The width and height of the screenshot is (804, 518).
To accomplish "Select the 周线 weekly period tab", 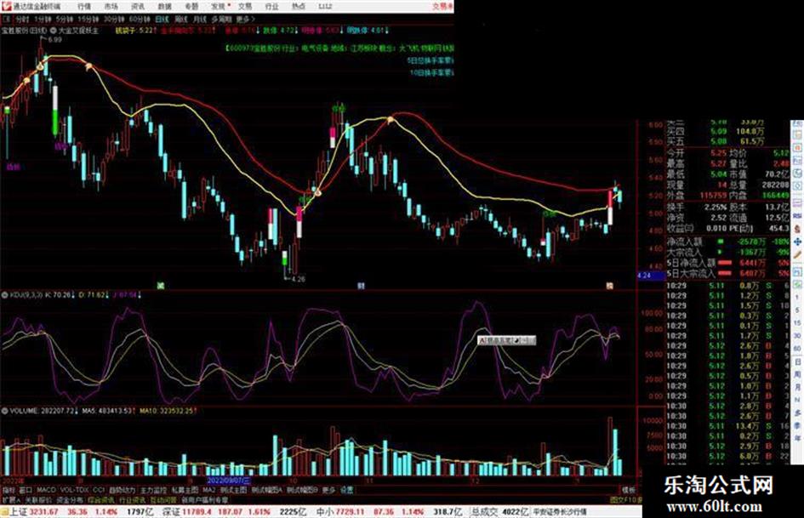I will point(181,20).
